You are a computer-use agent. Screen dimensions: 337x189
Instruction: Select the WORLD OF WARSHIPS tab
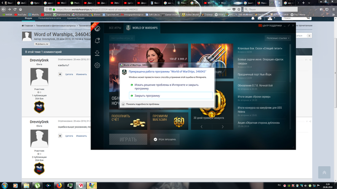(142, 28)
